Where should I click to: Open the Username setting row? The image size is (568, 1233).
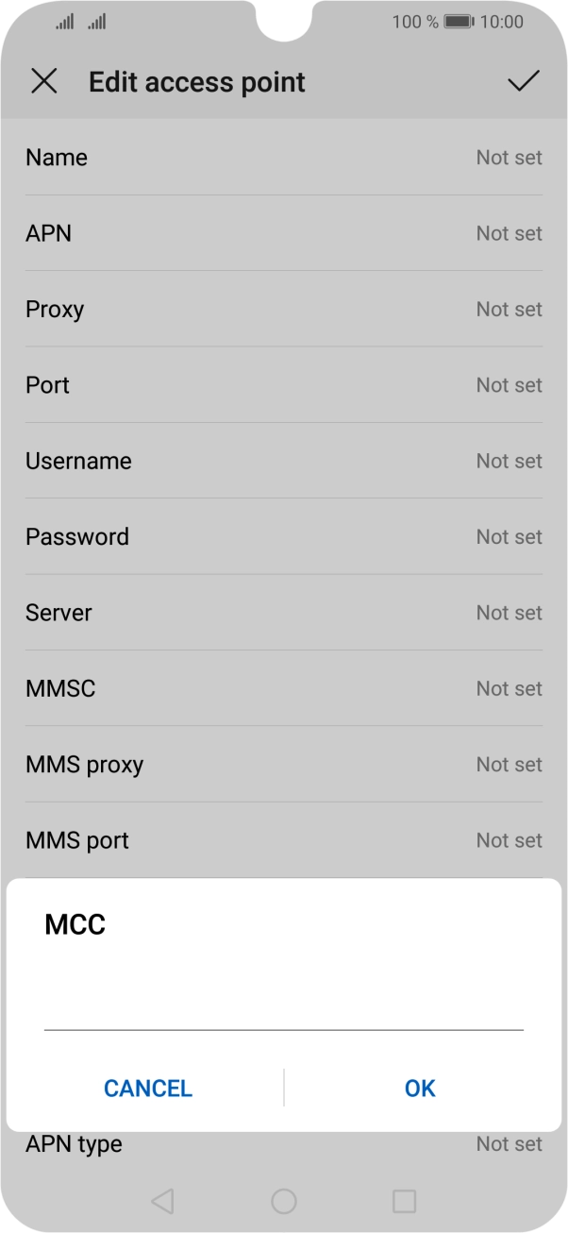click(x=283, y=461)
